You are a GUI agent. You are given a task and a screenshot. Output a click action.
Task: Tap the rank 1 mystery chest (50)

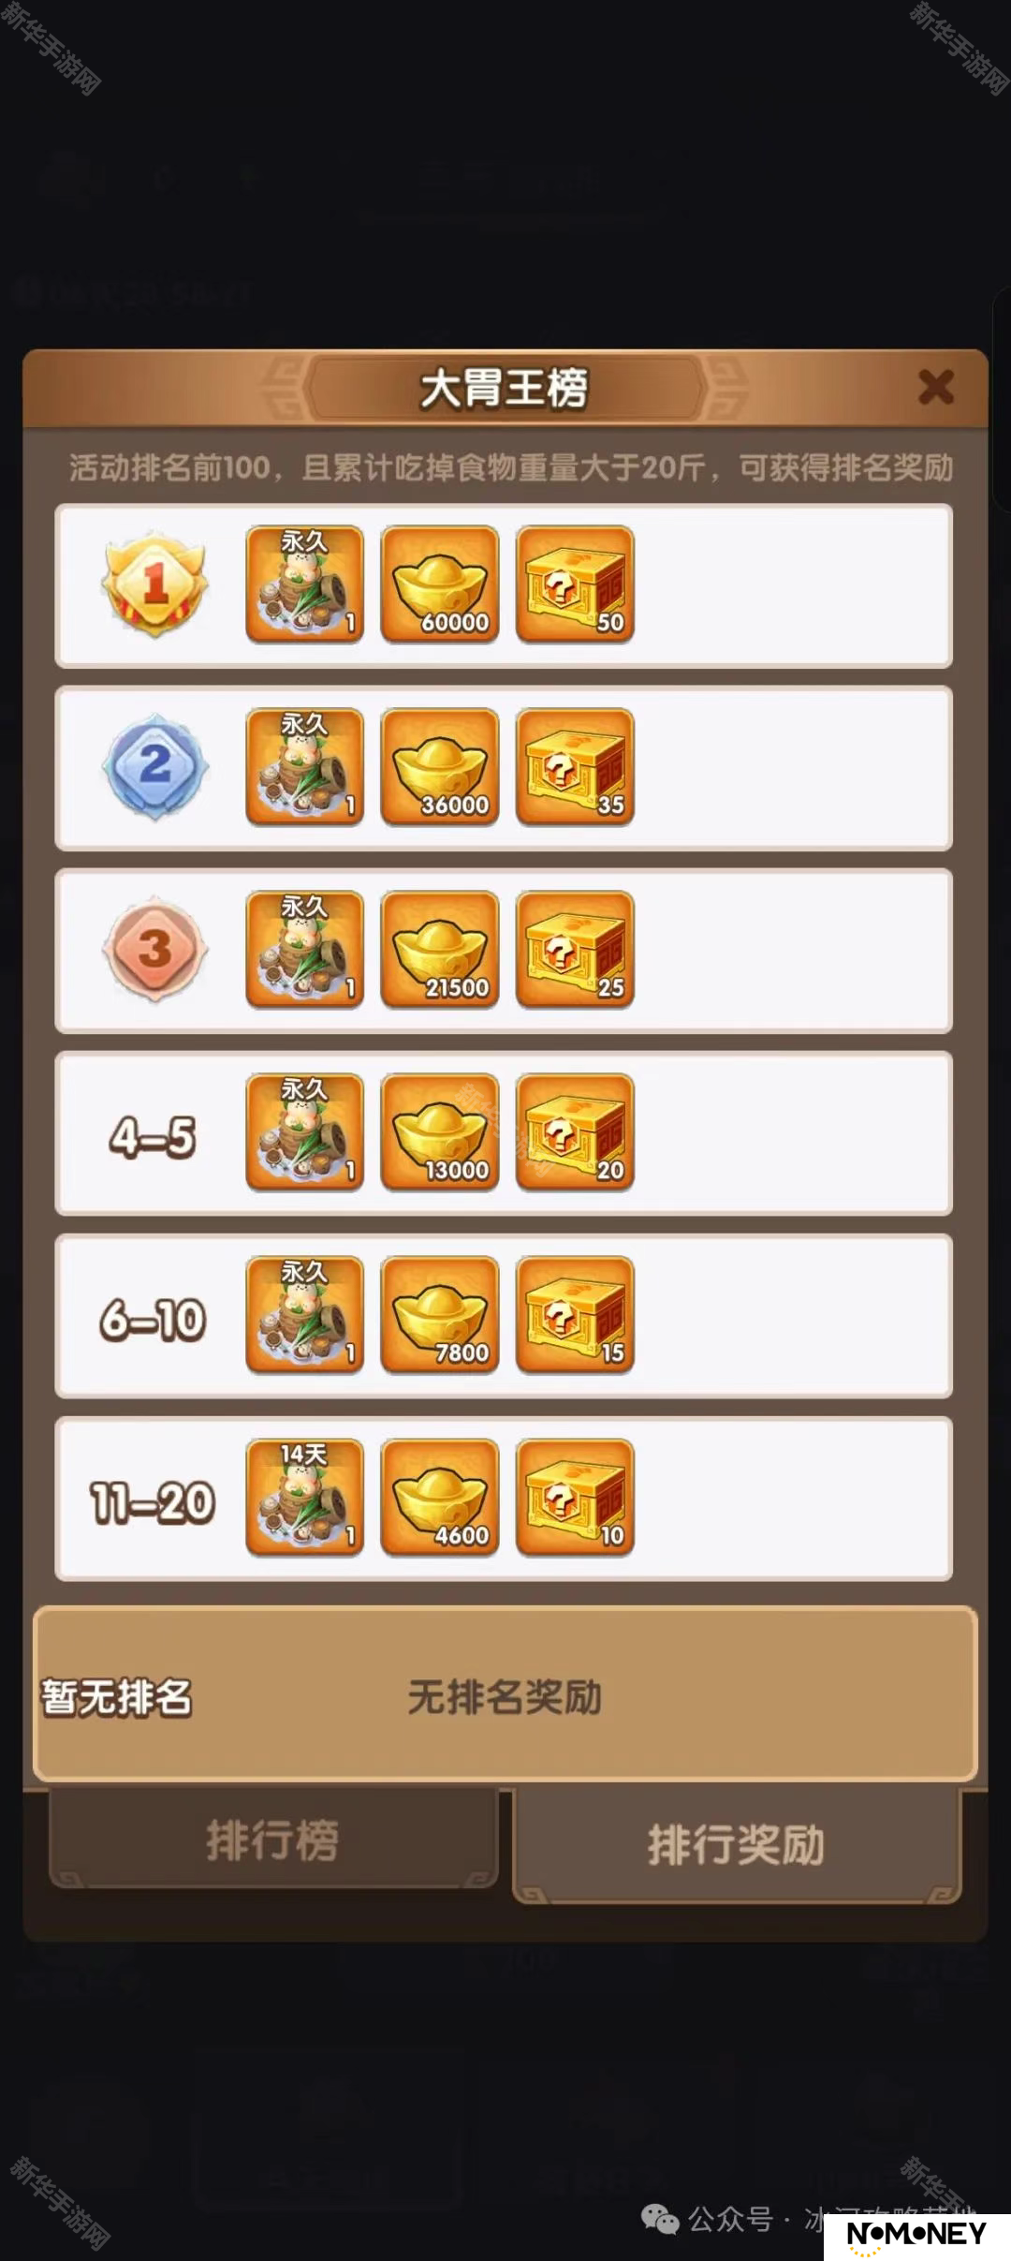tap(575, 584)
